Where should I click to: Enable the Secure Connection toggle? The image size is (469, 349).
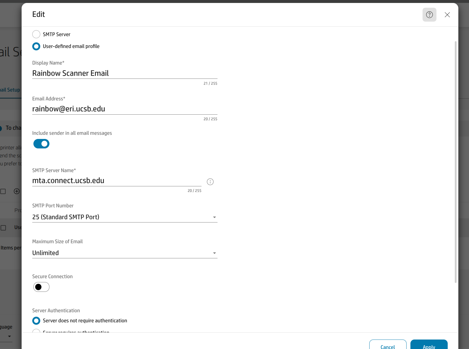tap(41, 287)
